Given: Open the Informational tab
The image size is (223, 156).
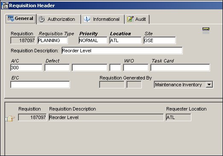Looking at the screenshot, I should pyautogui.click(x=103, y=19).
